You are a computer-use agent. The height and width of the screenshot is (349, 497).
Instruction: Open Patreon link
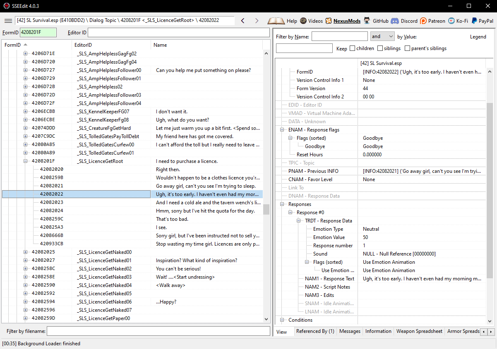(x=432, y=21)
